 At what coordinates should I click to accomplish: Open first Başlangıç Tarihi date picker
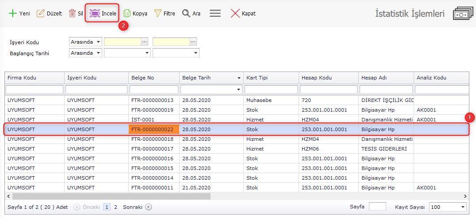pyautogui.click(x=147, y=53)
